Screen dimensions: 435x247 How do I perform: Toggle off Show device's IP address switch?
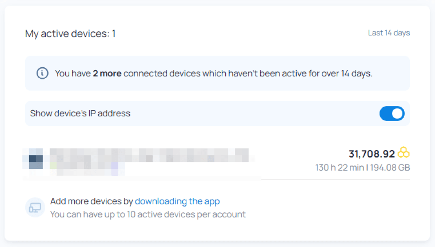coord(392,114)
